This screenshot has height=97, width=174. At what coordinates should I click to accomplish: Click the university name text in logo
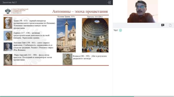[x=20, y=11]
